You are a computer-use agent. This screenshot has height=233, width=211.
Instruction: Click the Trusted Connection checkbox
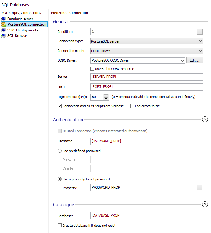(59, 131)
